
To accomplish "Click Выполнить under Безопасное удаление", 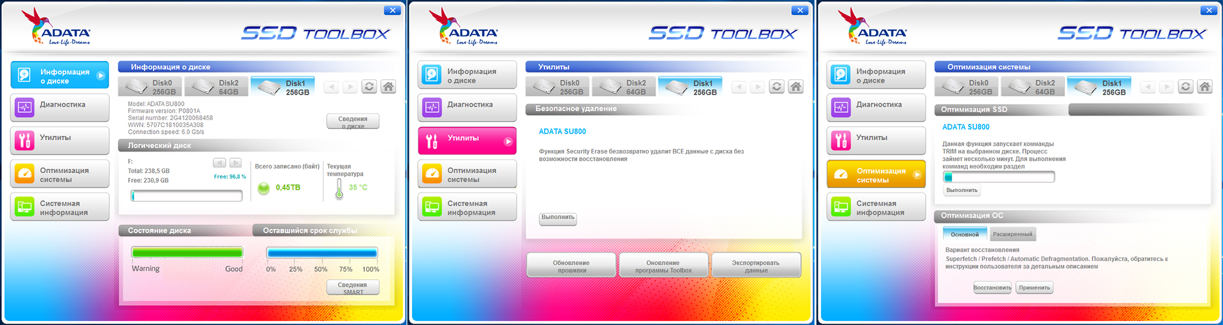I will tap(558, 218).
